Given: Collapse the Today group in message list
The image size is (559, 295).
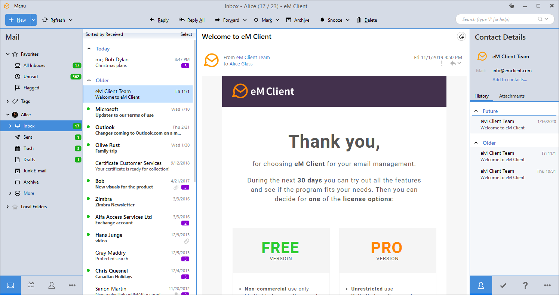Looking at the screenshot, I should coord(89,49).
